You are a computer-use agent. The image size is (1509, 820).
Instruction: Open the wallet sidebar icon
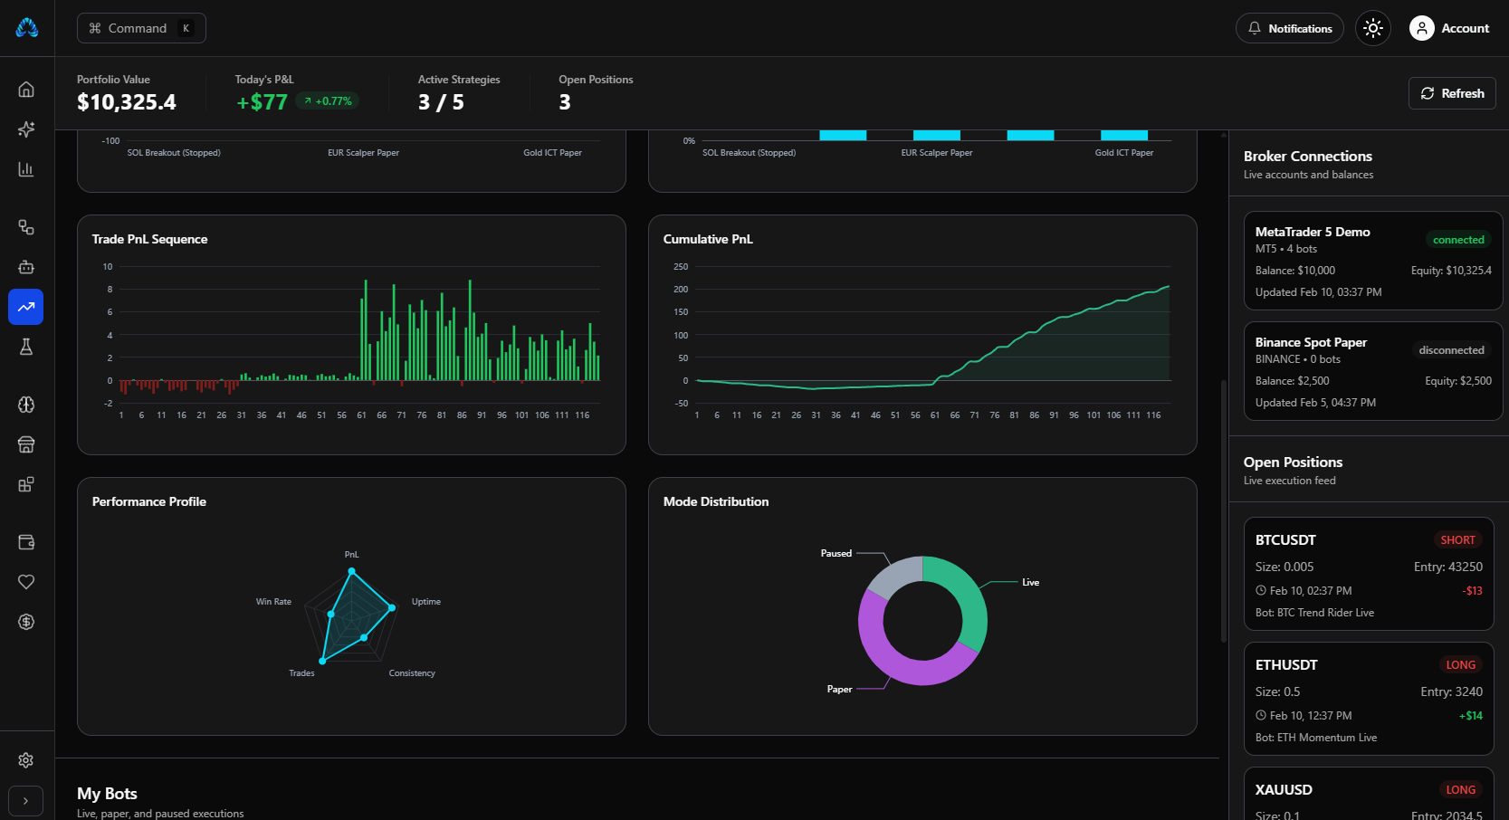point(26,542)
